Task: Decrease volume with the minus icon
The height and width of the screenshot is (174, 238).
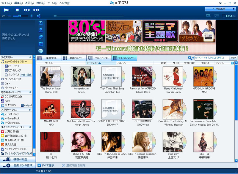Action: pos(10,16)
